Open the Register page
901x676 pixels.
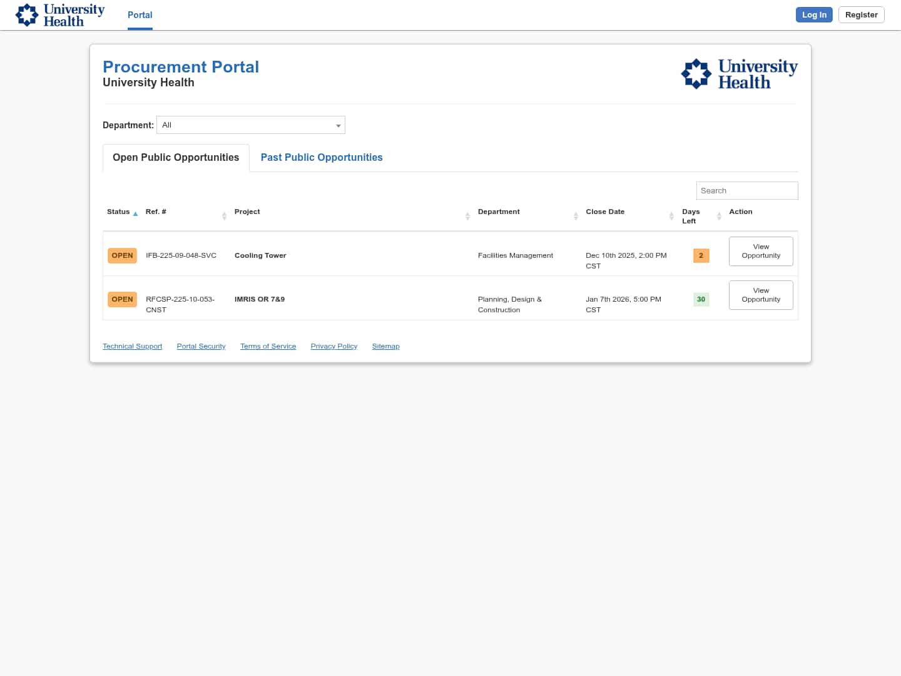tap(861, 14)
